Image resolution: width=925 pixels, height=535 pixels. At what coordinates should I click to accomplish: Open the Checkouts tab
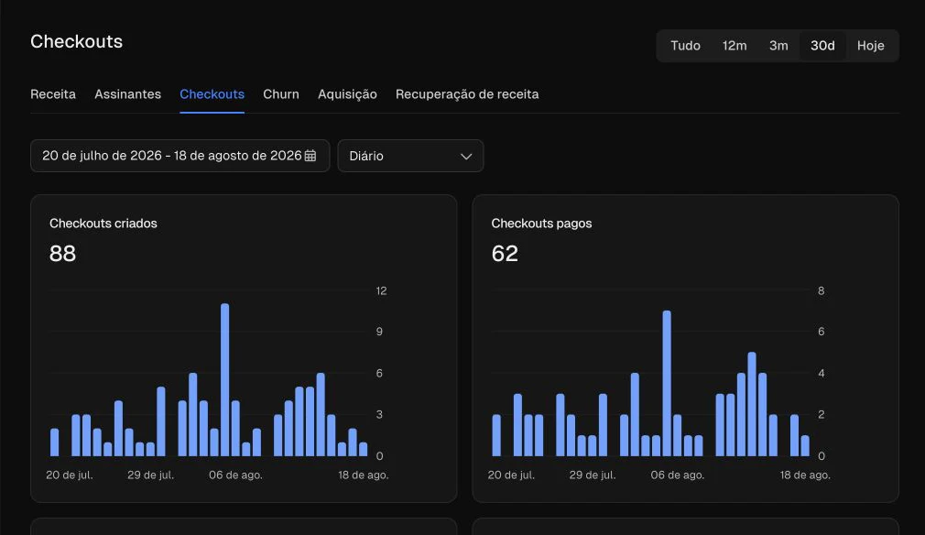(212, 94)
